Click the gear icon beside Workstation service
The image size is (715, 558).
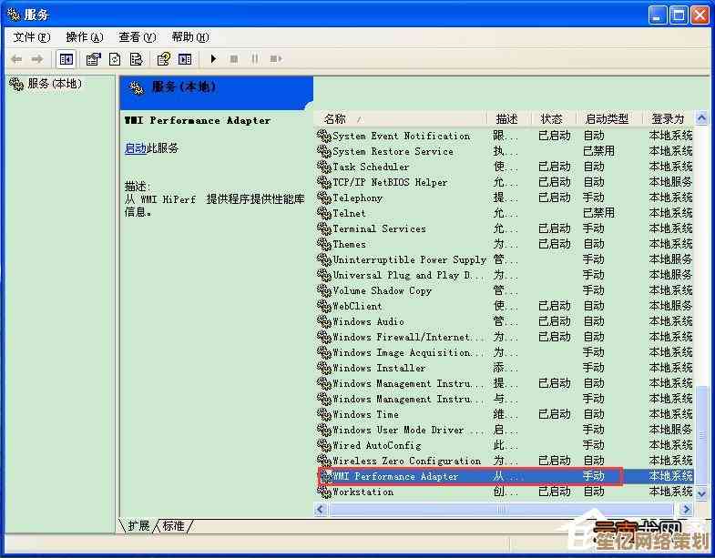point(323,492)
